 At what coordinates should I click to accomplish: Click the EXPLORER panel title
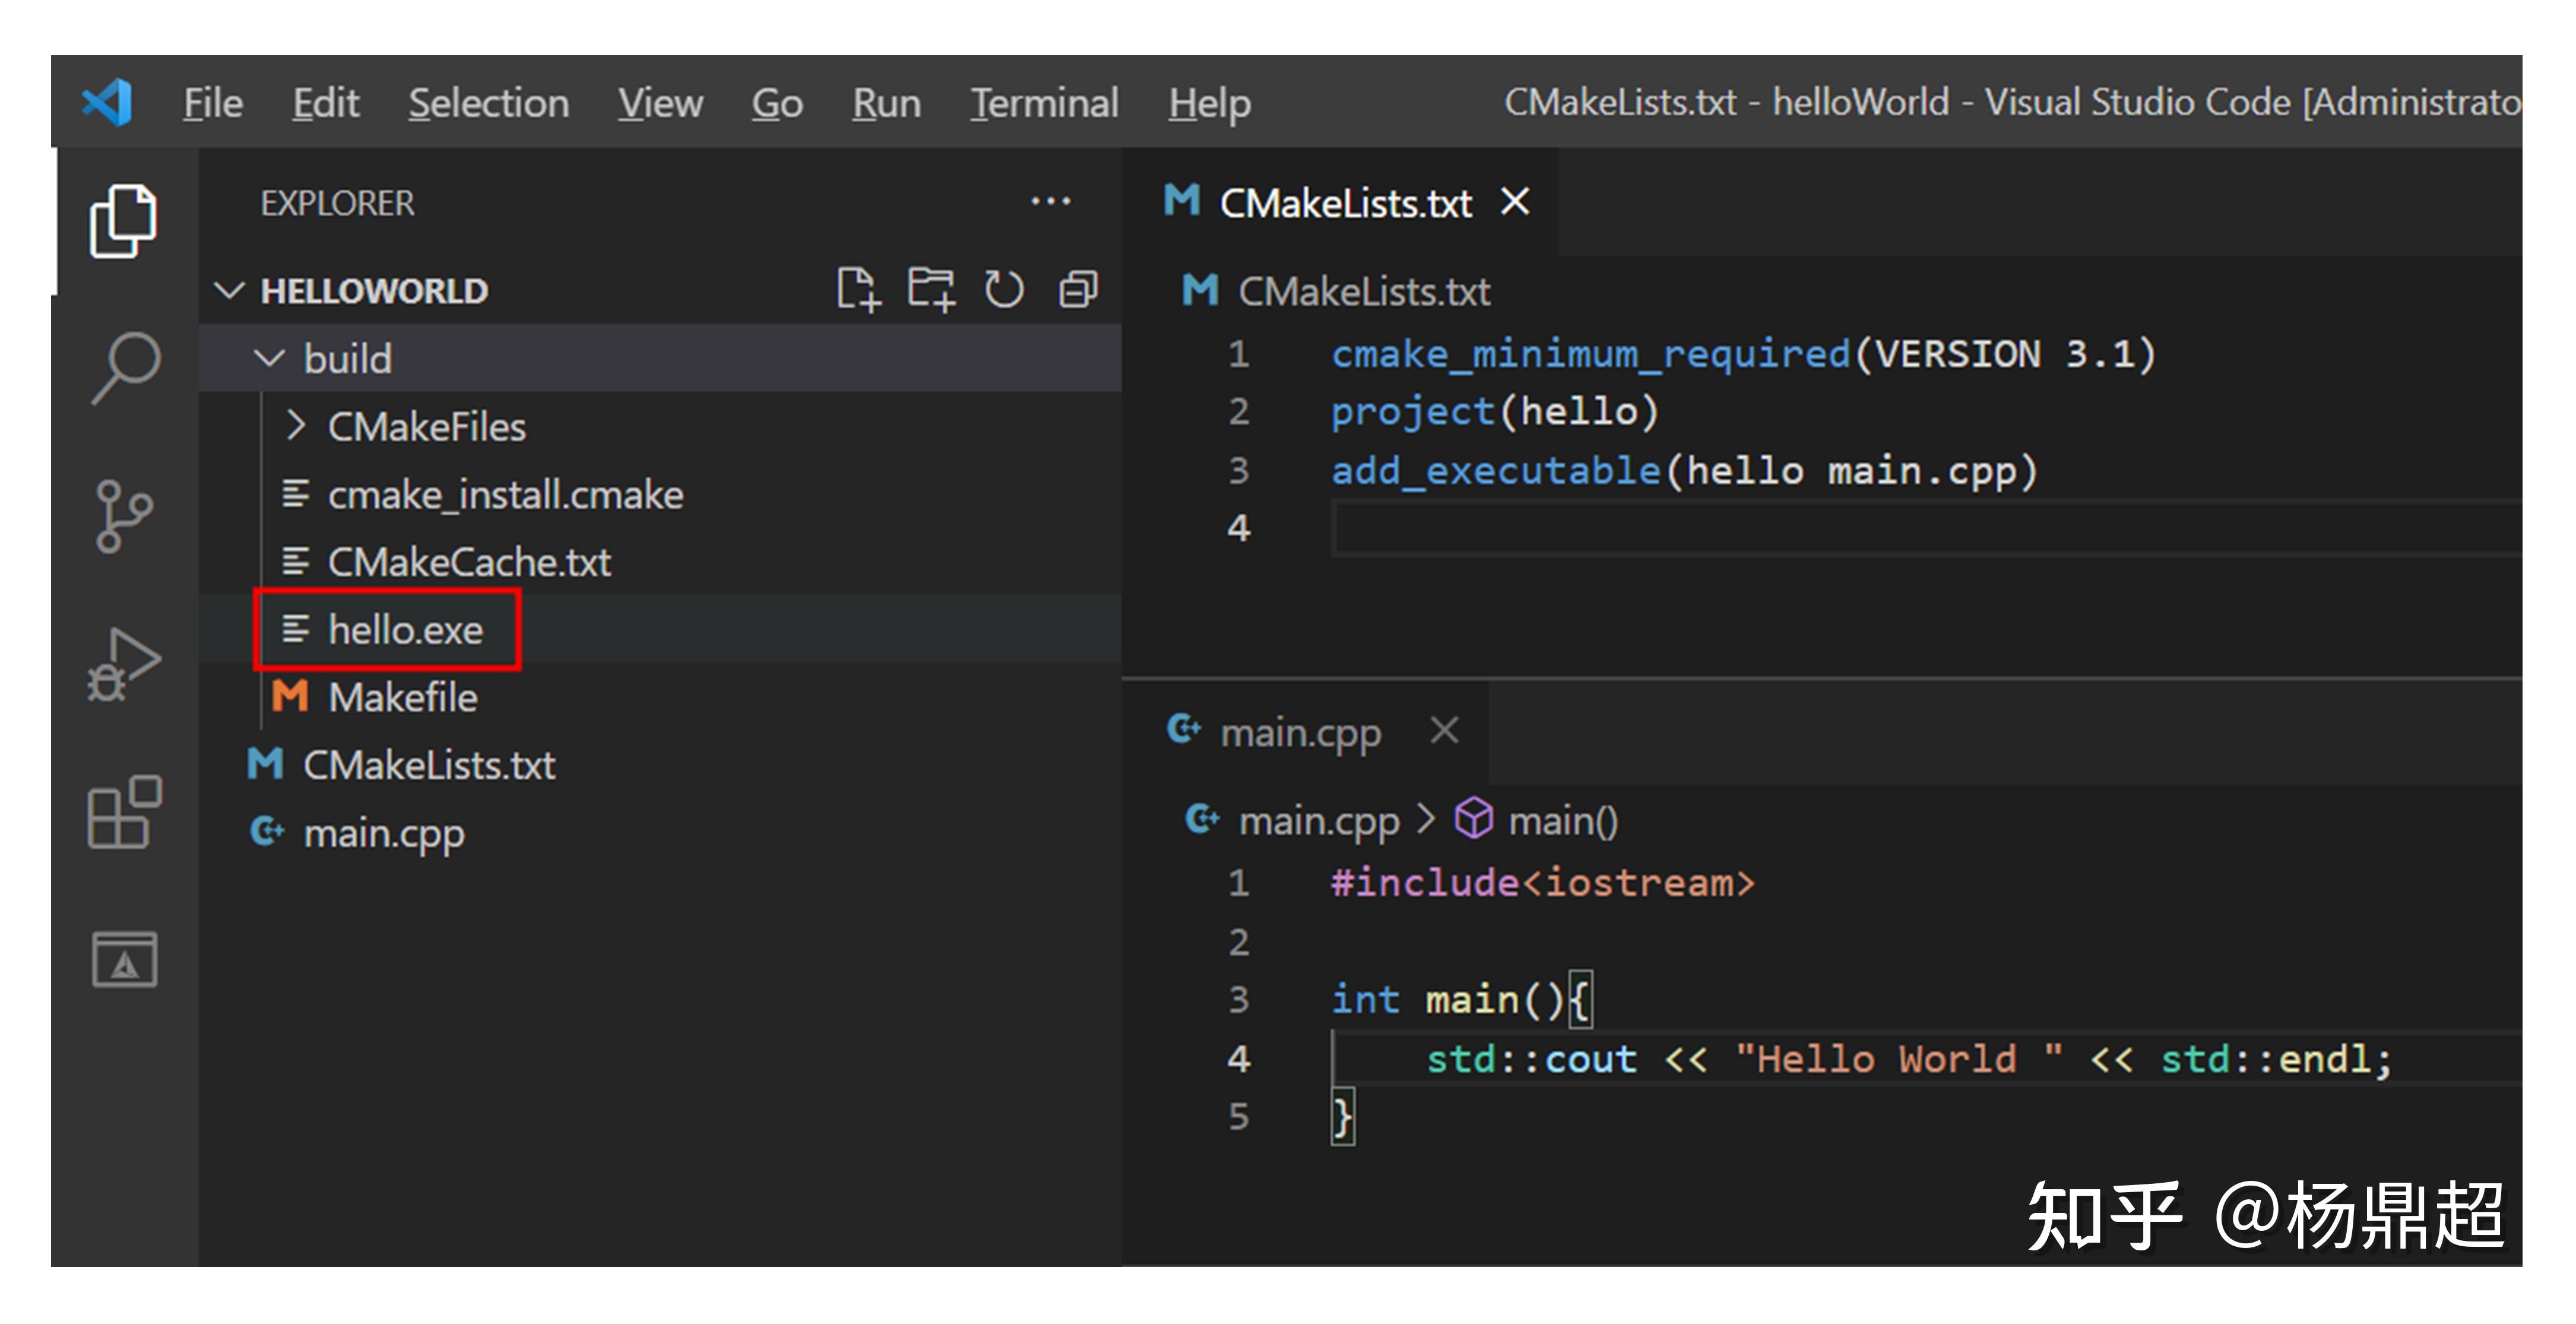coord(337,204)
